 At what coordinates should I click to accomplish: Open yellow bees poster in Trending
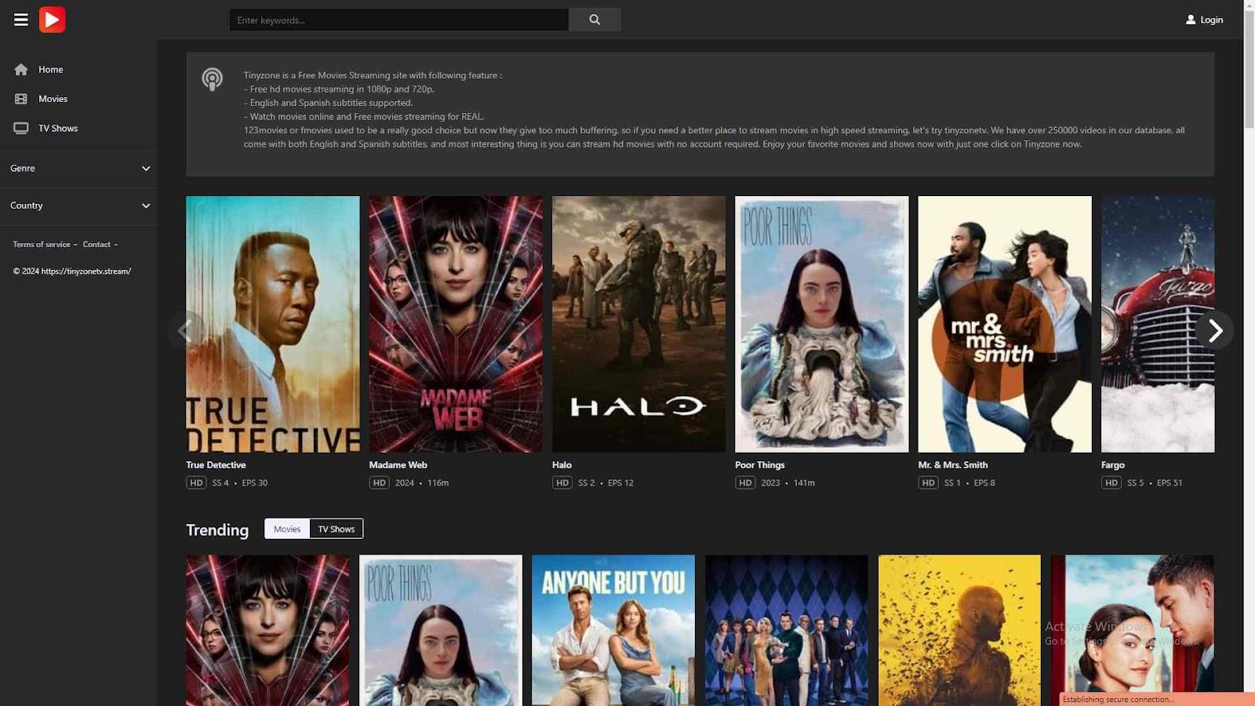coord(960,631)
